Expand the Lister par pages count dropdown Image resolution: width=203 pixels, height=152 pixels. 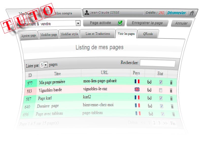(46, 65)
